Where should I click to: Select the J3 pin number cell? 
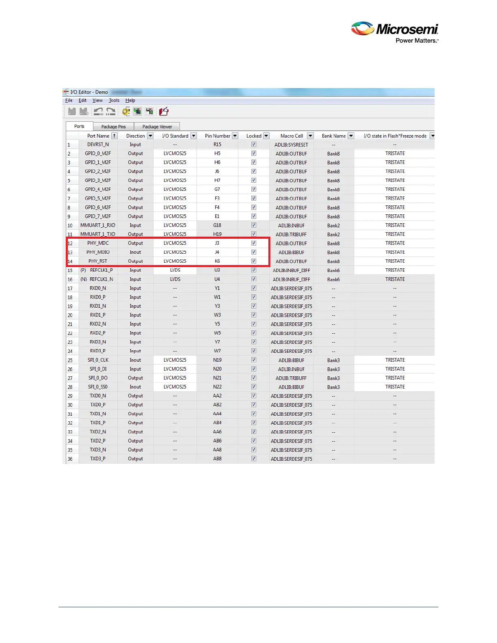pos(217,243)
